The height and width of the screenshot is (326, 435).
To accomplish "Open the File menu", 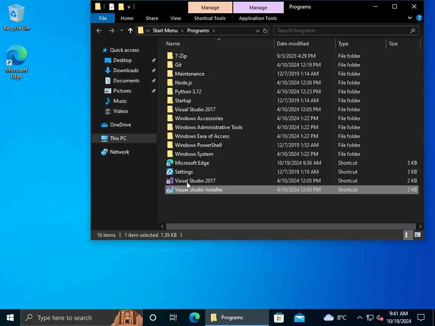I will point(103,18).
